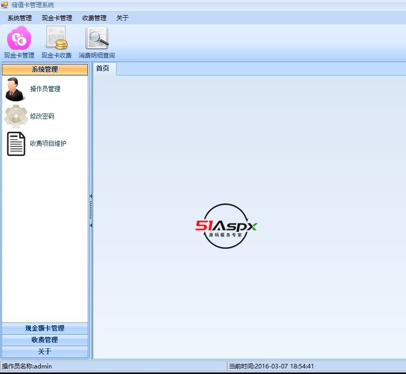Open 操作员管理 sidebar text link
This screenshot has width=406, height=374.
[45, 89]
